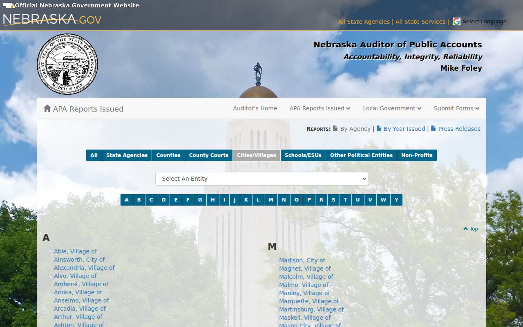Jump to letter S
The image size is (523, 327).
tap(333, 200)
